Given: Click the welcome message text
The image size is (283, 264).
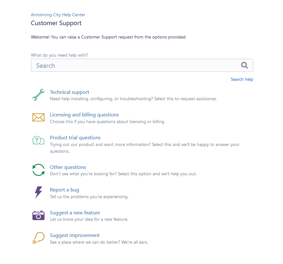Looking at the screenshot, I should click(x=108, y=37).
